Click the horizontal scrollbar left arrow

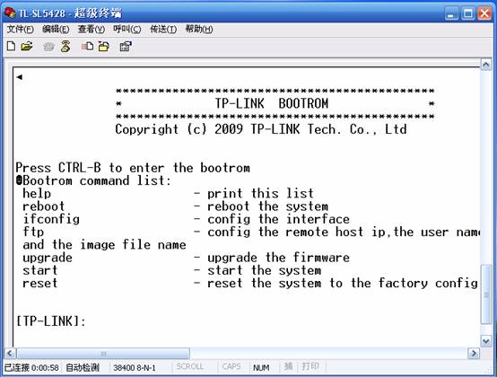click(x=10, y=354)
